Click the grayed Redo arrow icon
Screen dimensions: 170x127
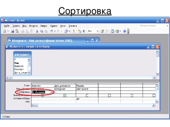click(58, 31)
